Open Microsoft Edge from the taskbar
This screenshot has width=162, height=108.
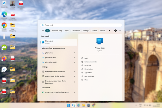[78, 105]
